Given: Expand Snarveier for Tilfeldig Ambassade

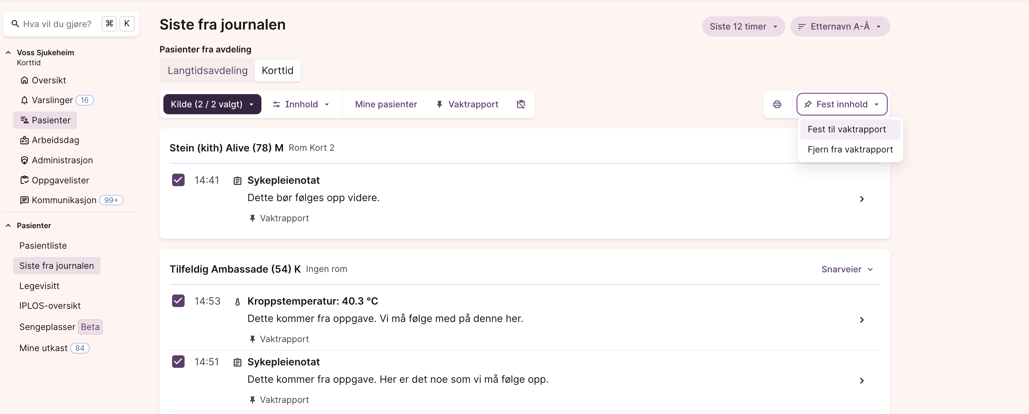Looking at the screenshot, I should [847, 269].
